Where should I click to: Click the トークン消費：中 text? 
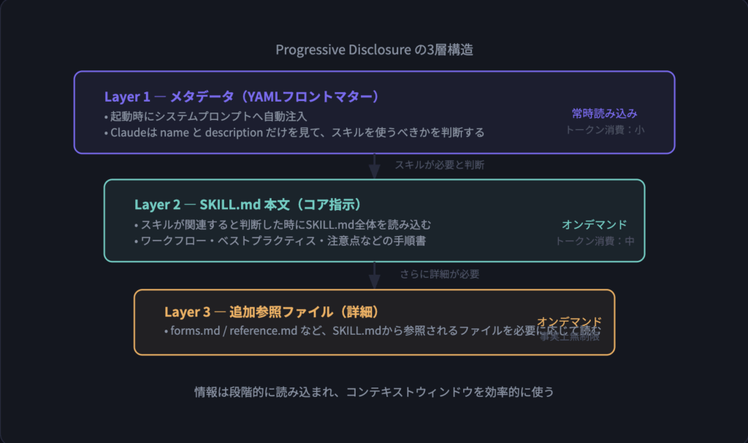595,241
